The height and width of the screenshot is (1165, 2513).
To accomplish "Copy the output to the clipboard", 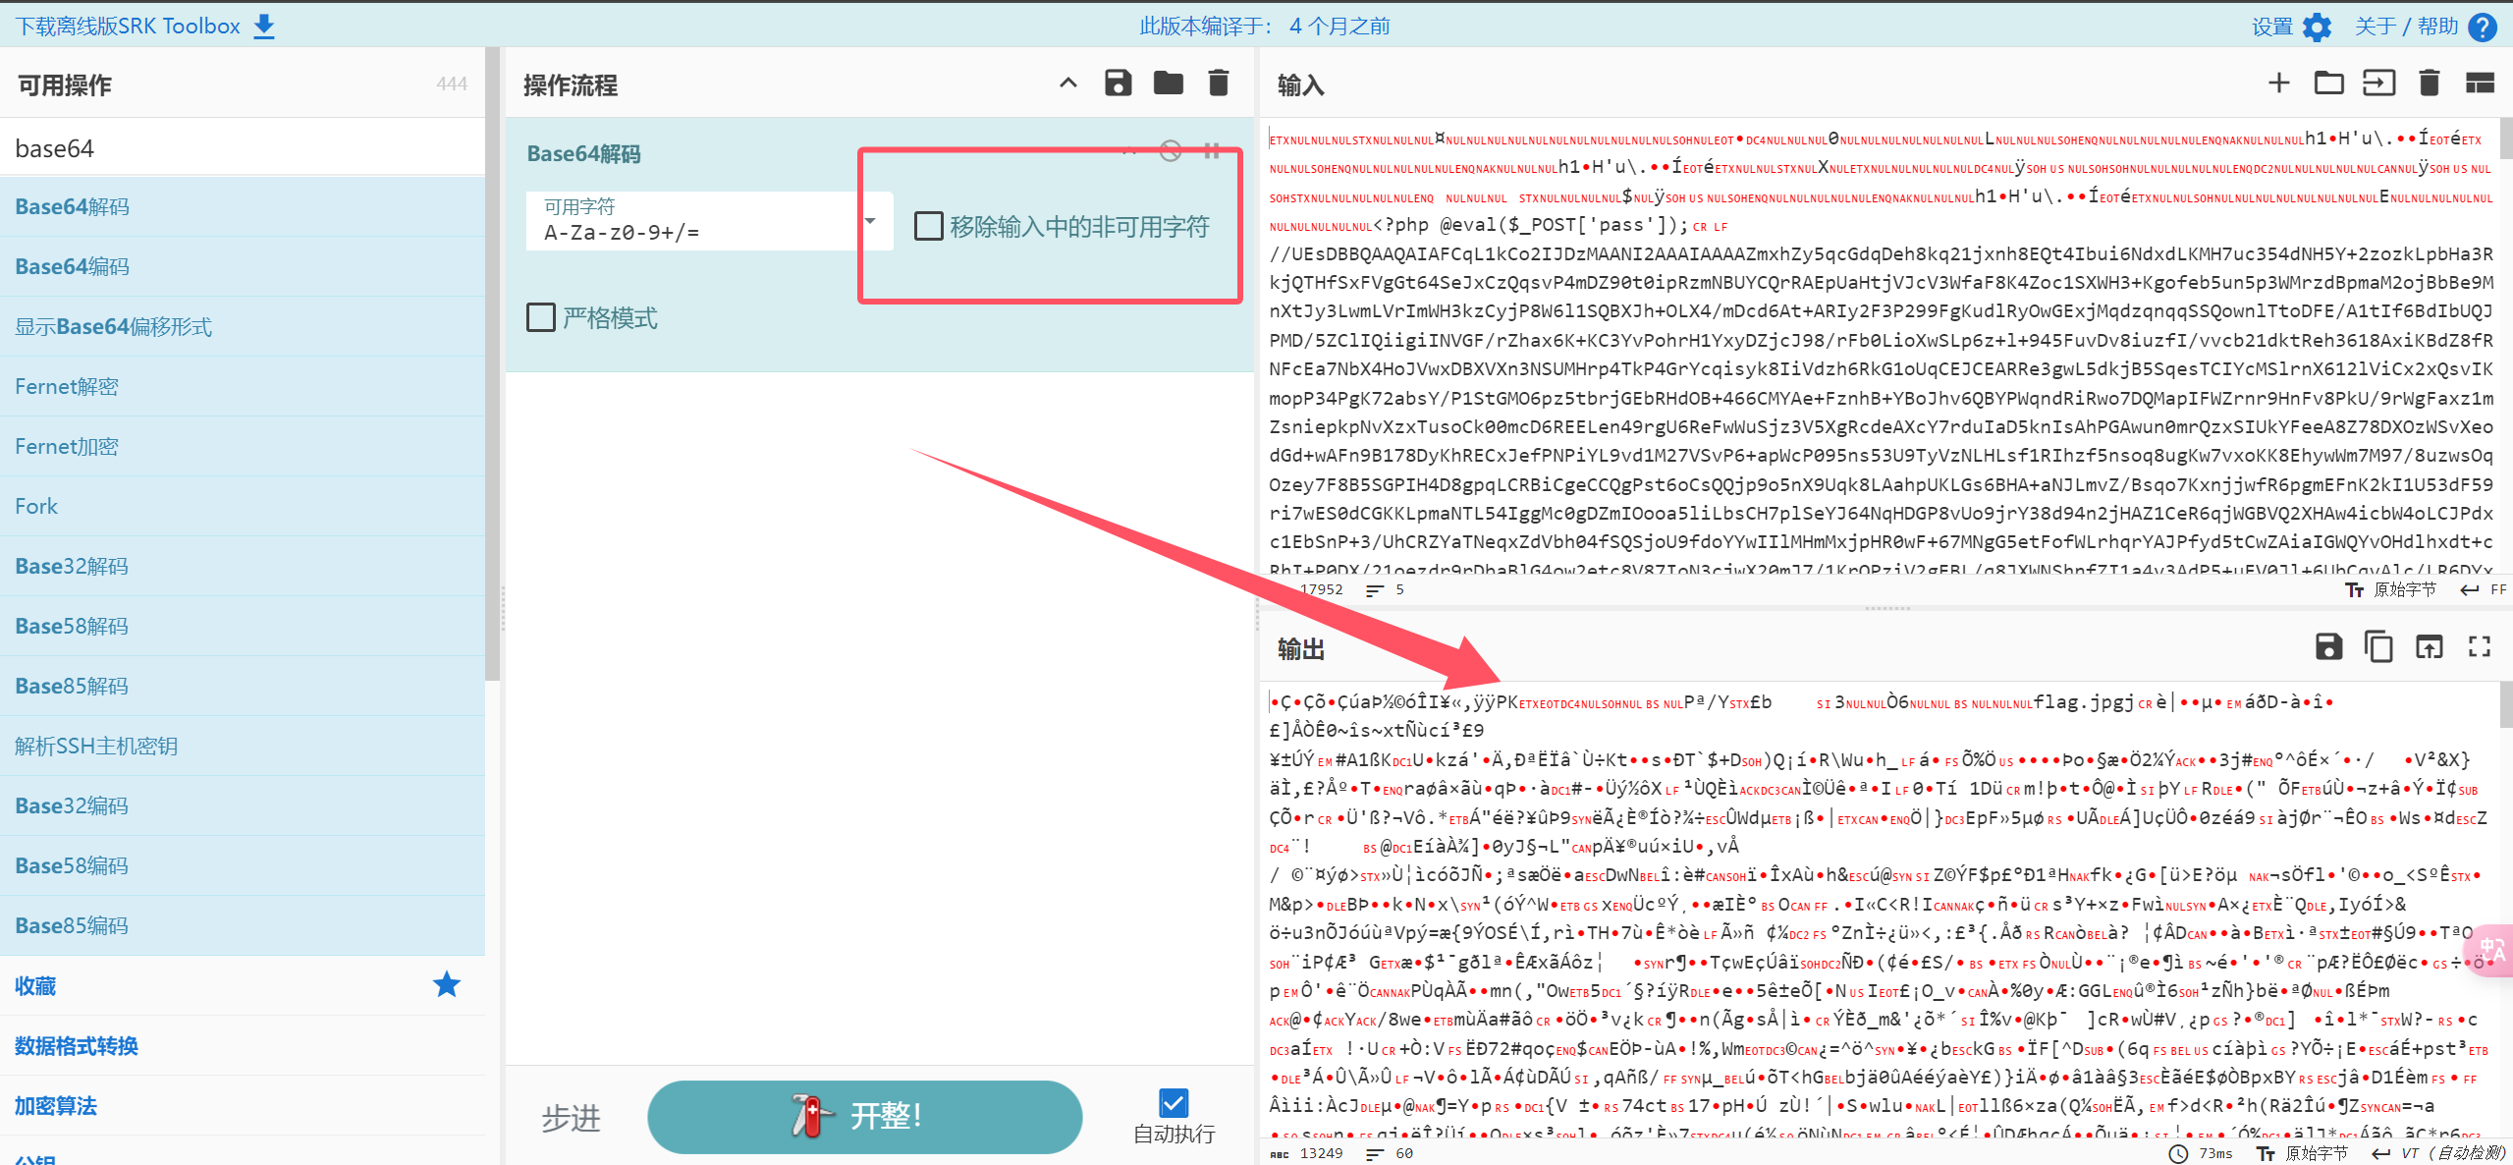I will coord(2378,647).
